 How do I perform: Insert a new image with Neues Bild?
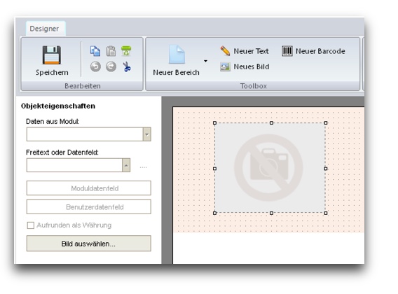click(x=245, y=66)
